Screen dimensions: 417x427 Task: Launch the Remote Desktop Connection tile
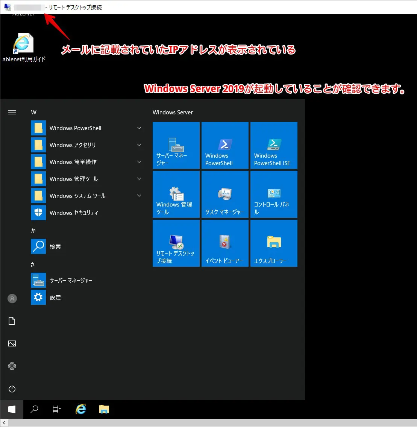tap(176, 243)
